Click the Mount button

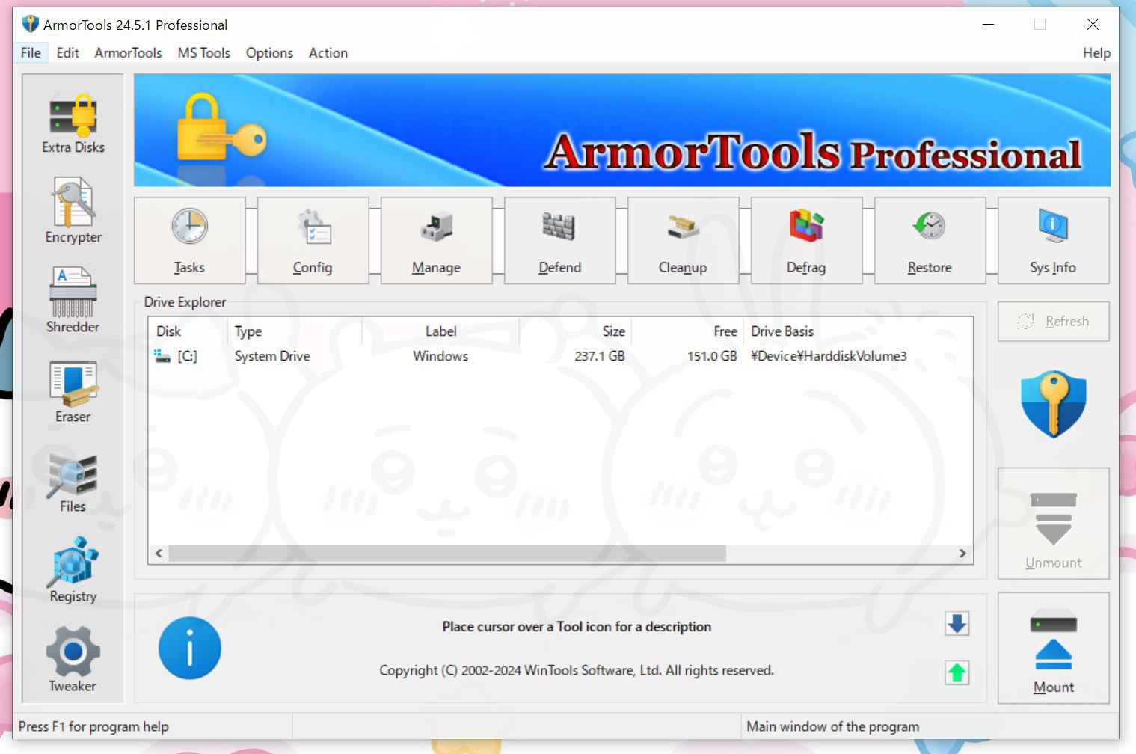pos(1053,649)
